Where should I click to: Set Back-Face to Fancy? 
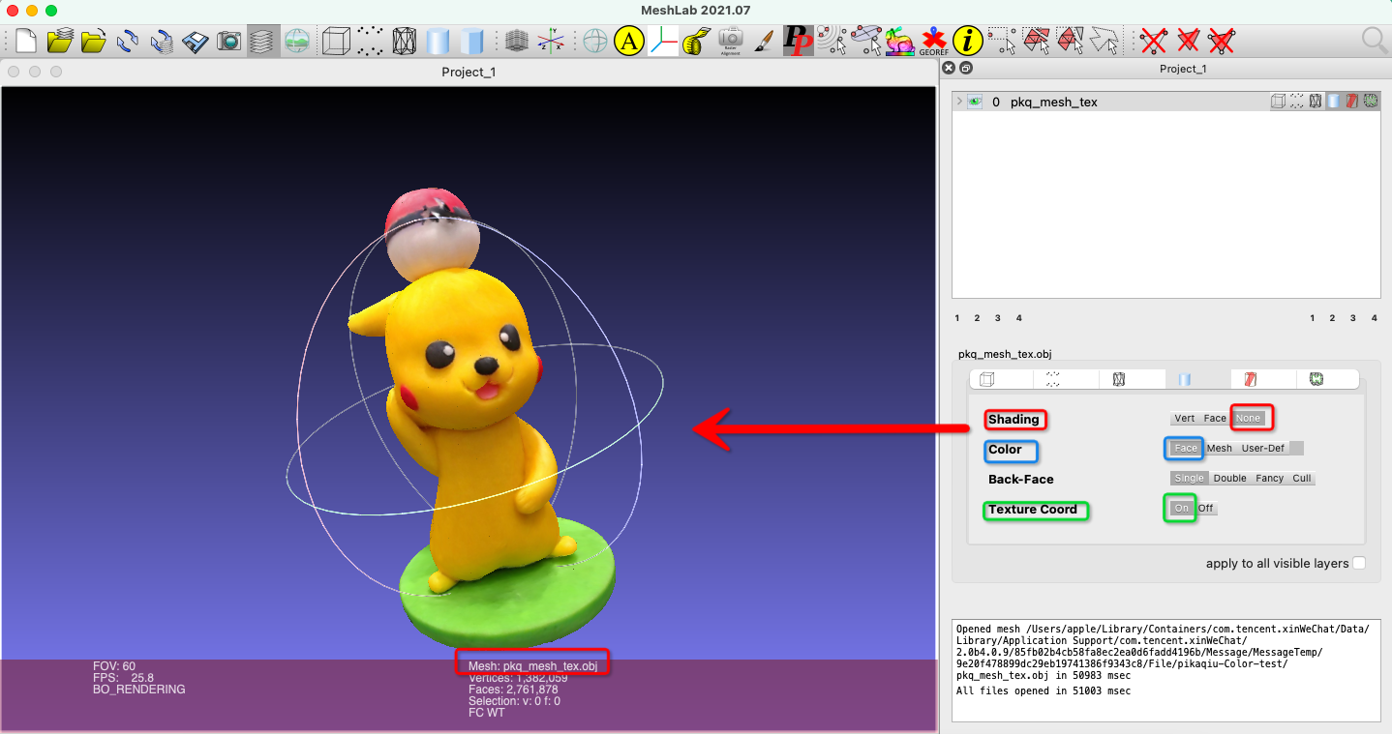pyautogui.click(x=1270, y=479)
